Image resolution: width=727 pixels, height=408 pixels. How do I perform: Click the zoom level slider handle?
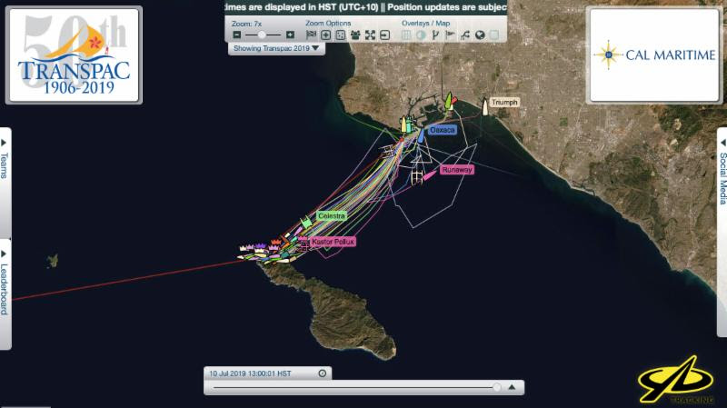coord(264,35)
